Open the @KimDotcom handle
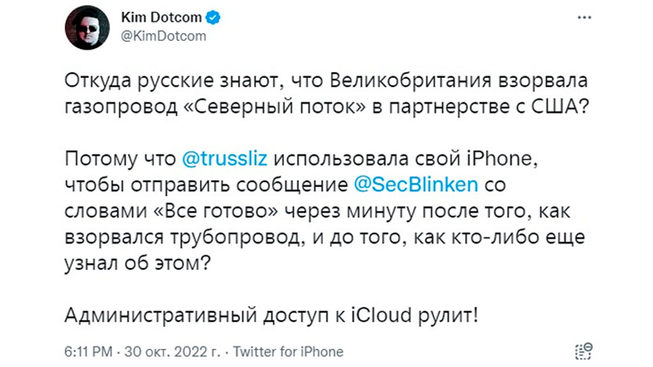 coord(164,36)
